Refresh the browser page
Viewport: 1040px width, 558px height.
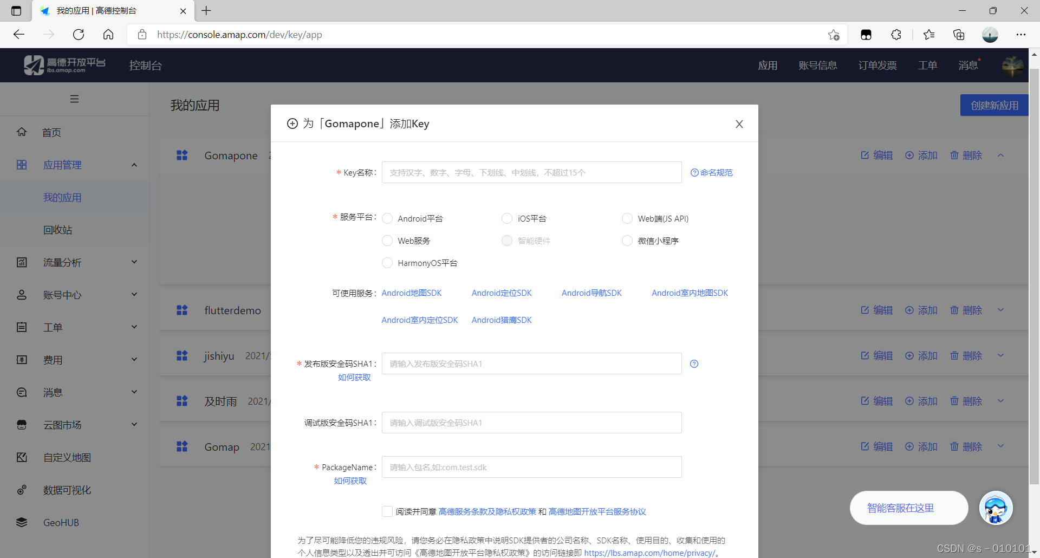tap(79, 35)
